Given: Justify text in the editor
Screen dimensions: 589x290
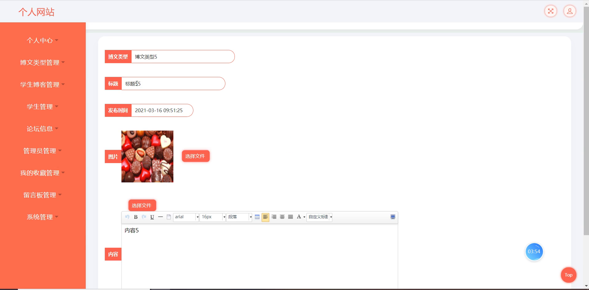Looking at the screenshot, I should [x=291, y=217].
